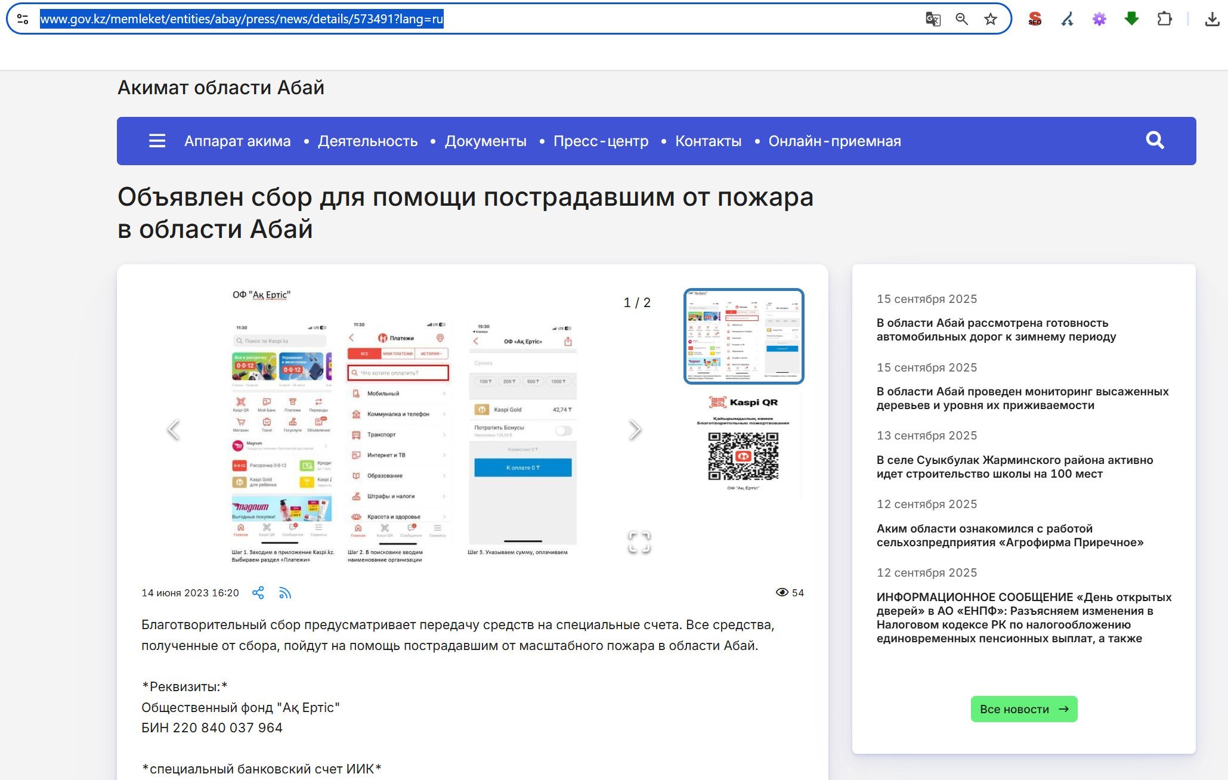Click the share icon beside the date
The height and width of the screenshot is (780, 1228).
[258, 593]
